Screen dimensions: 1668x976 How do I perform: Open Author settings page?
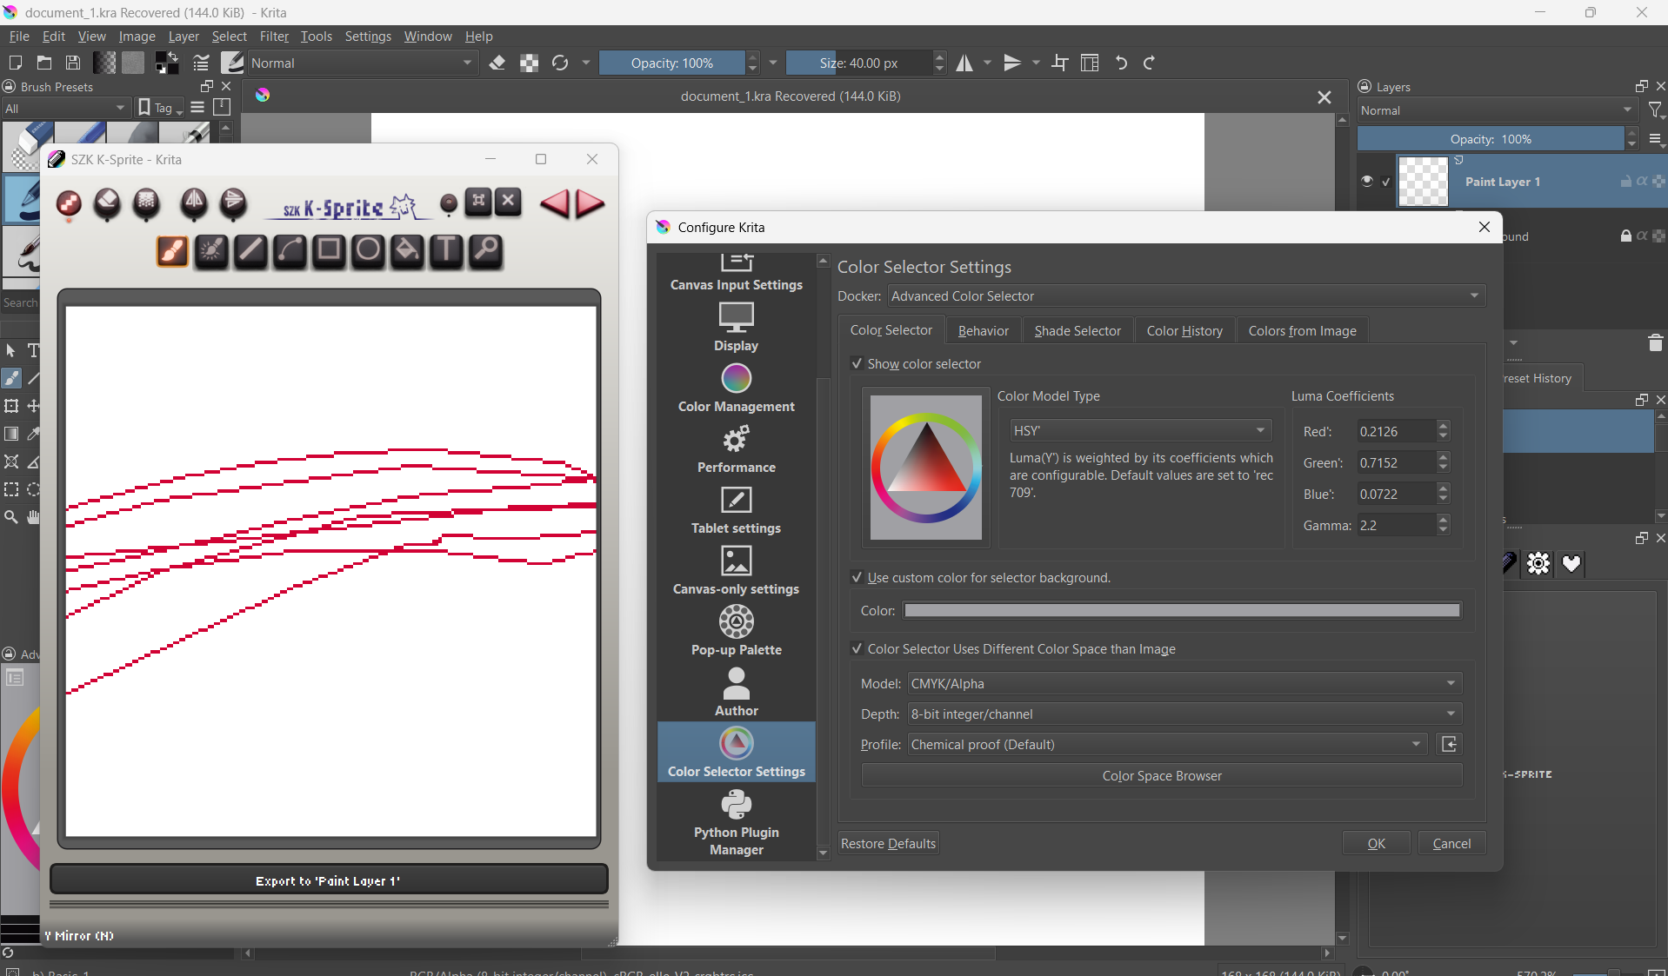coord(736,692)
